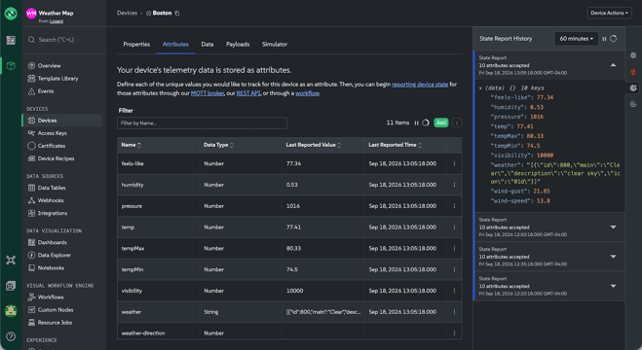Viewport: 642px width, 350px height.
Task: Open Data Explorer page
Action: 54,256
